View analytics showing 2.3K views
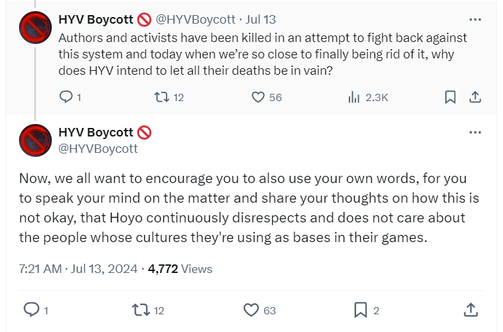 355,97
